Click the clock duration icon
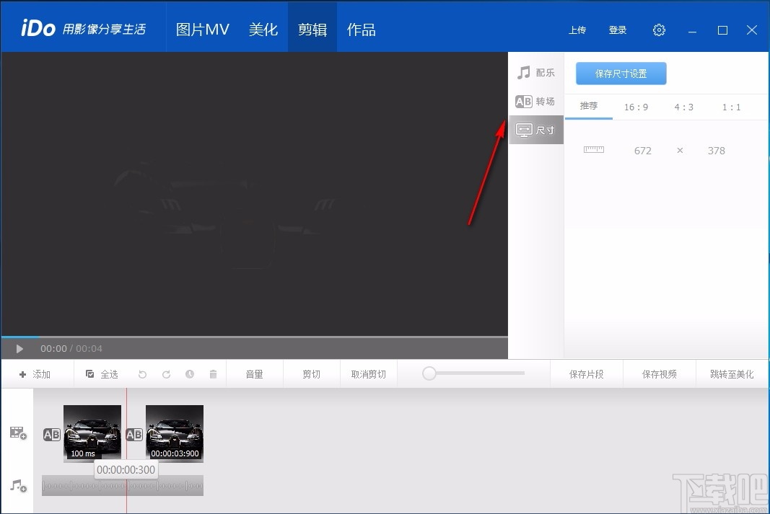Screen dimensions: 770x514 click(190, 374)
